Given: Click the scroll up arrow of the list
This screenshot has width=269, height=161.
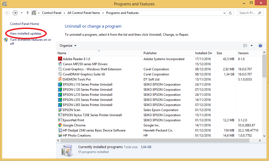Looking at the screenshot, I should 264,52.
